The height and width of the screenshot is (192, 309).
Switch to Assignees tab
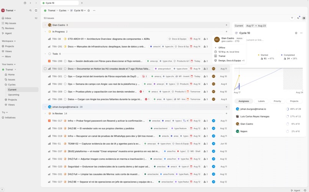(x=244, y=101)
